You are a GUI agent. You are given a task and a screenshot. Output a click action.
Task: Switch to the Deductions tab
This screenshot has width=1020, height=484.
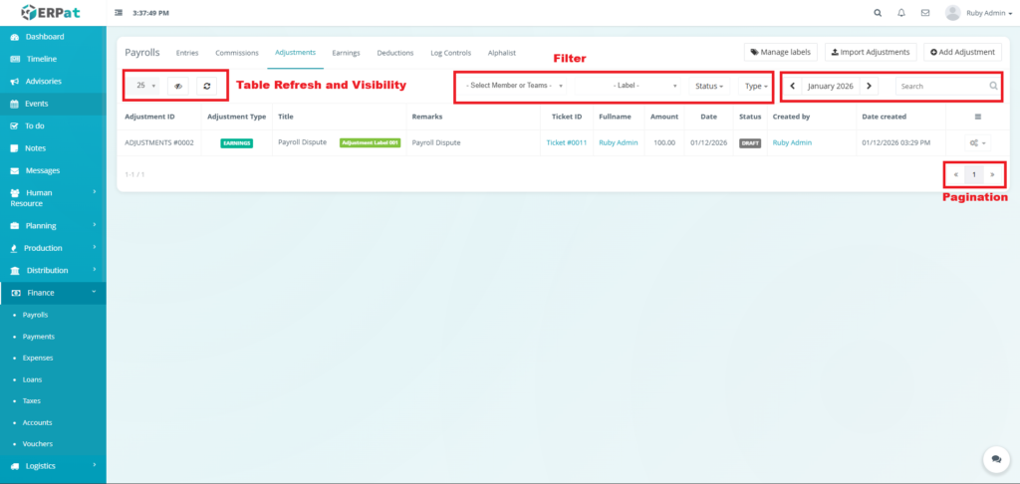[394, 53]
